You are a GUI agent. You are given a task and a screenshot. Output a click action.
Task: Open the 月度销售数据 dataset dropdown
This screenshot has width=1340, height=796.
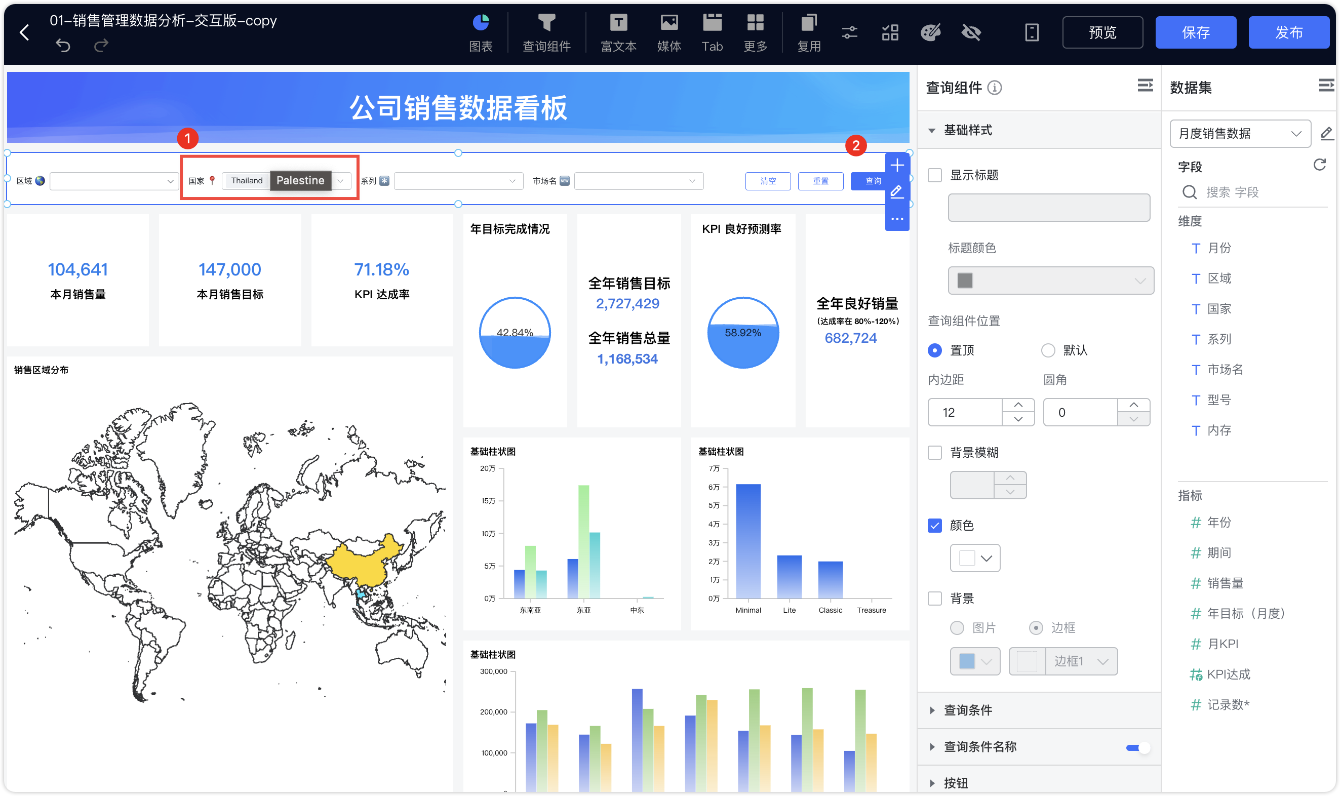tap(1240, 134)
